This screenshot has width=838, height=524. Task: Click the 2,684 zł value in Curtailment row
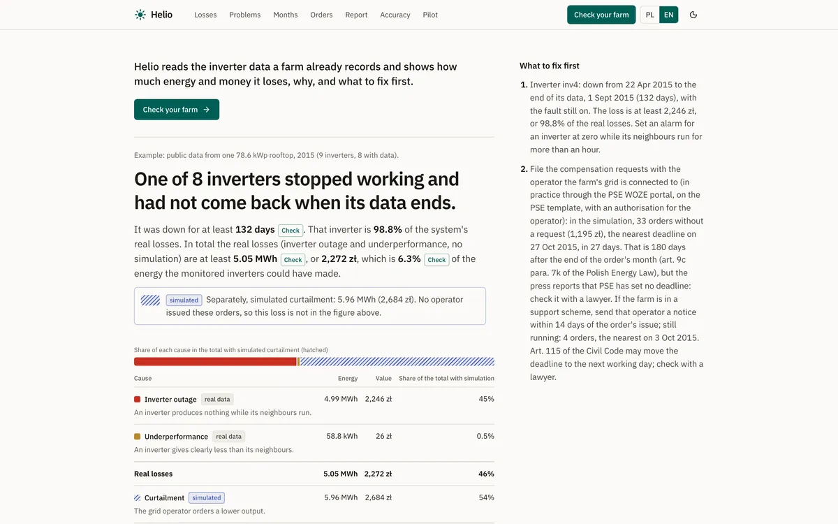[x=378, y=497]
